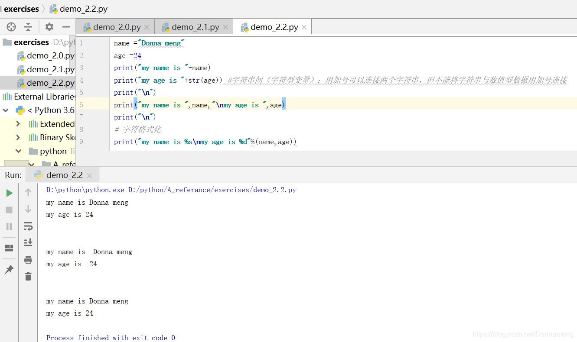Screen dimensions: 577x342
Task: Click the restore layout icon in Run panel
Action: (9, 248)
